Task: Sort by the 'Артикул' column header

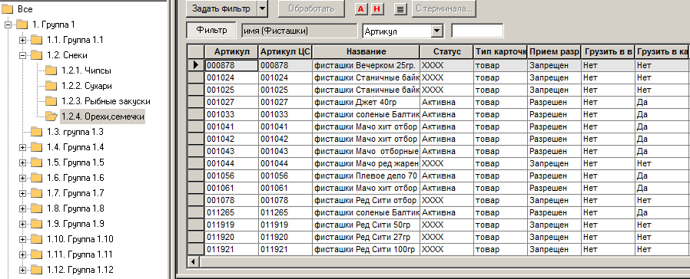Action: tap(232, 52)
